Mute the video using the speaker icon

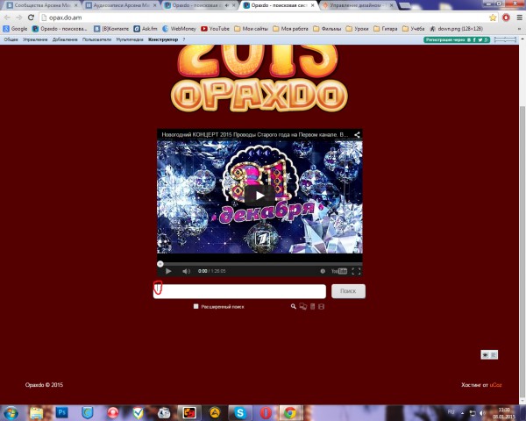point(186,271)
